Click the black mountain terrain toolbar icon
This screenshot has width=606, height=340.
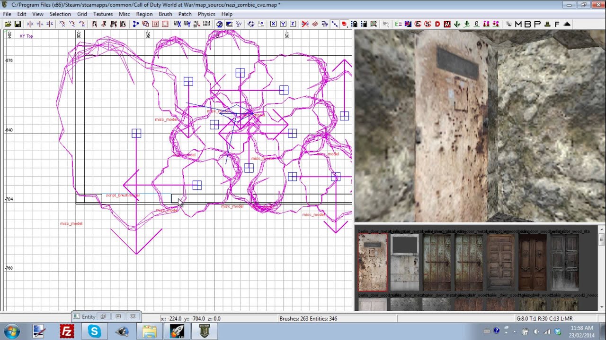567,24
